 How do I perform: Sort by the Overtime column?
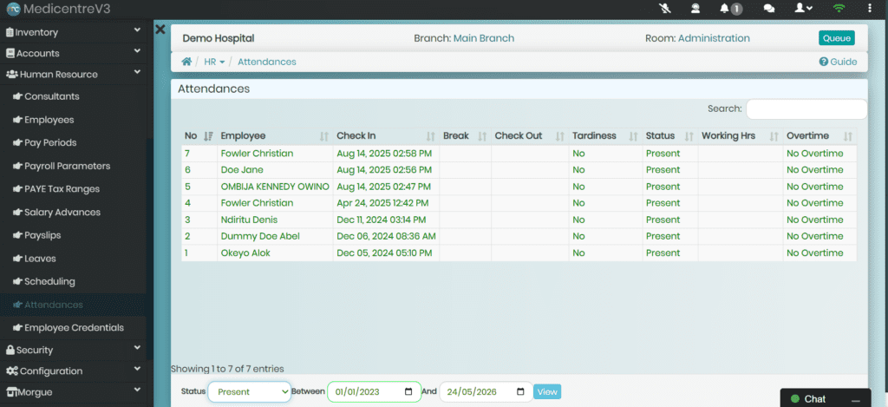pyautogui.click(x=819, y=136)
